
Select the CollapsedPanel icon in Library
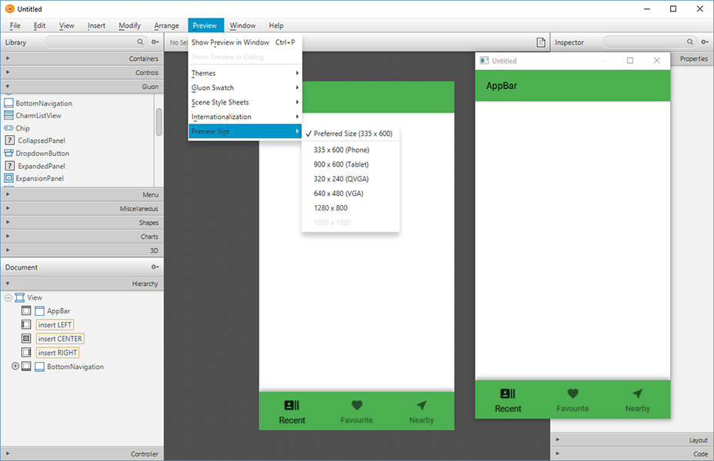(x=9, y=141)
